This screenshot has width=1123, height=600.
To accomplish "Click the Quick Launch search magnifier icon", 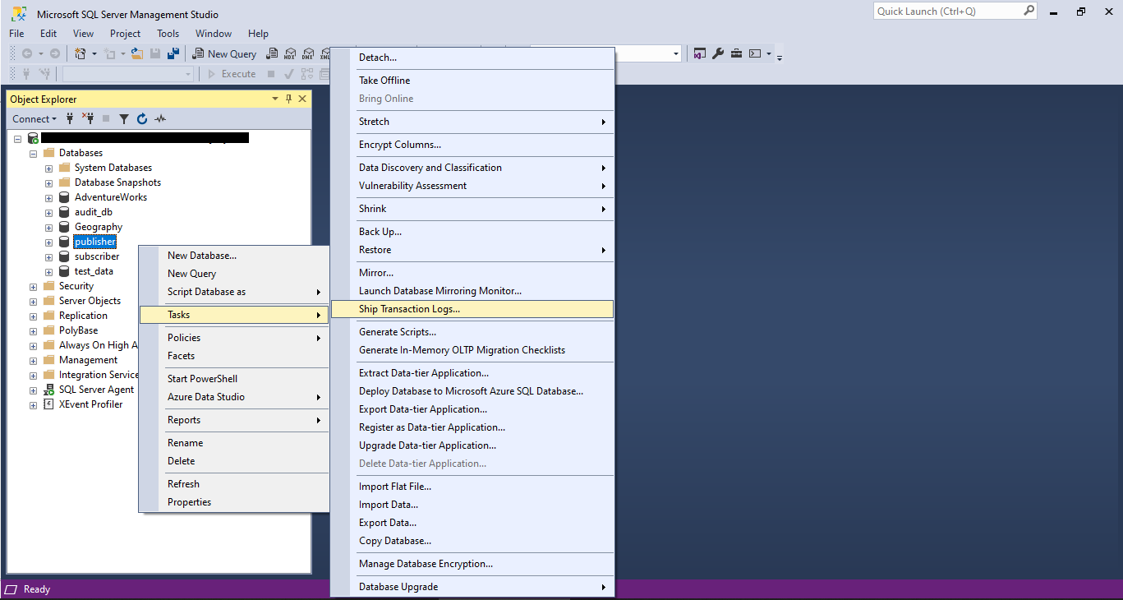I will (1029, 11).
